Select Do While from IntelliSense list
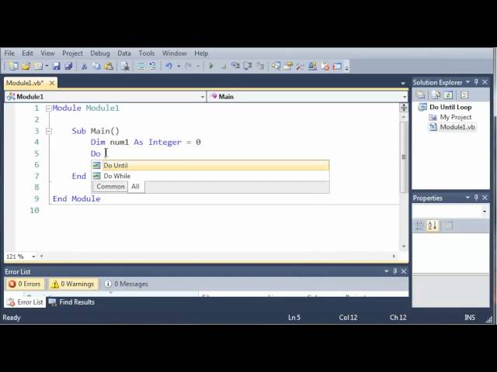 click(x=117, y=176)
